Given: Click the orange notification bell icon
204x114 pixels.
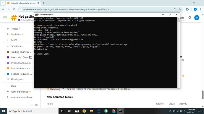Looking at the screenshot, I should 183,76.
